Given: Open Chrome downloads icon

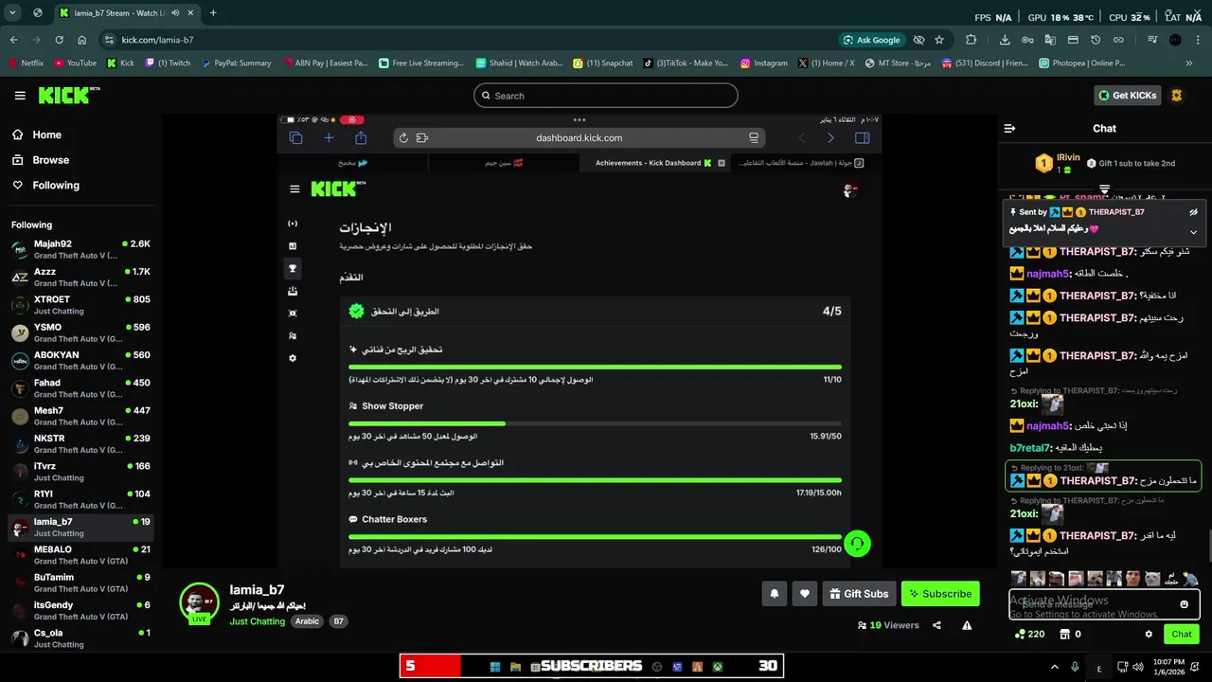Looking at the screenshot, I should pos(1005,40).
